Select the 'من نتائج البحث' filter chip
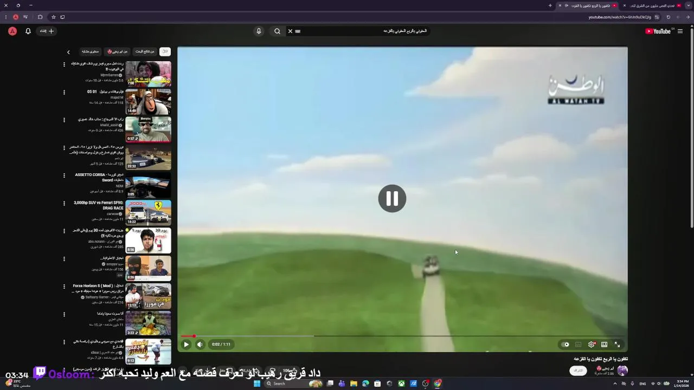The width and height of the screenshot is (694, 390). (145, 51)
